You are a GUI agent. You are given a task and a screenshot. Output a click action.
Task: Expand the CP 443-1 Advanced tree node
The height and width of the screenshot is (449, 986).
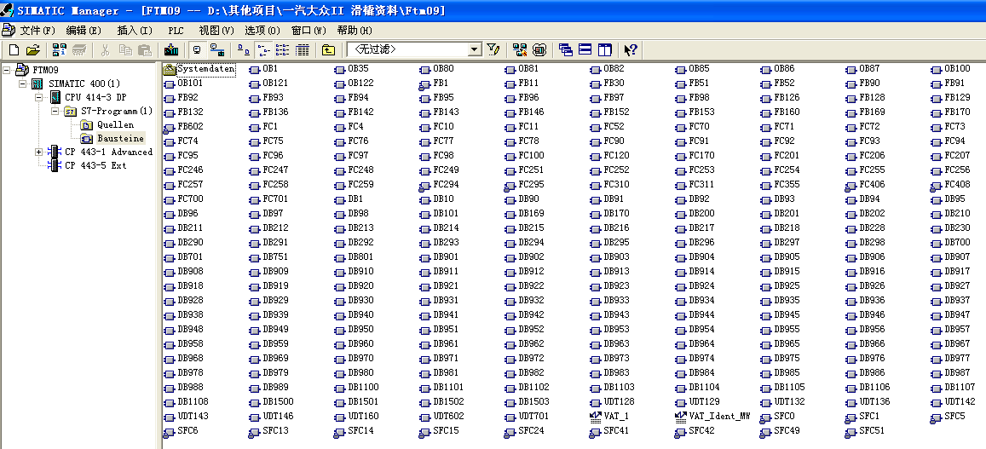tap(38, 152)
